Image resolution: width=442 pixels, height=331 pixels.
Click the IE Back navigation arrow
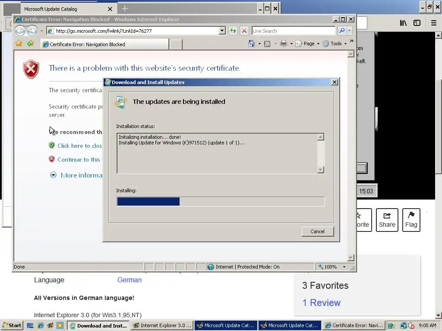[20, 31]
